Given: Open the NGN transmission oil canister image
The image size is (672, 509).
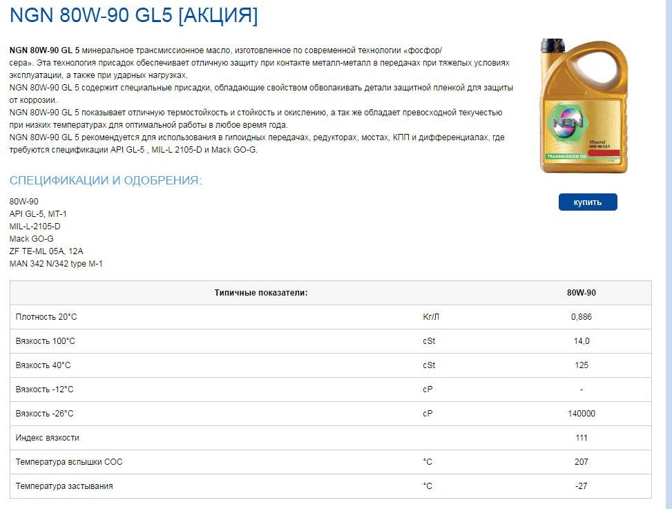Looking at the screenshot, I should [x=584, y=106].
